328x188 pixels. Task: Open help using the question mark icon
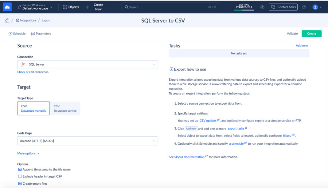(x=304, y=7)
